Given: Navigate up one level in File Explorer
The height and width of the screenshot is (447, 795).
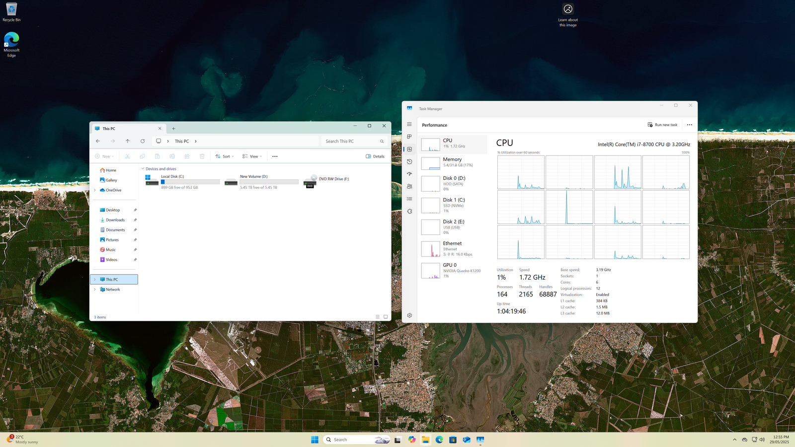Looking at the screenshot, I should point(128,141).
